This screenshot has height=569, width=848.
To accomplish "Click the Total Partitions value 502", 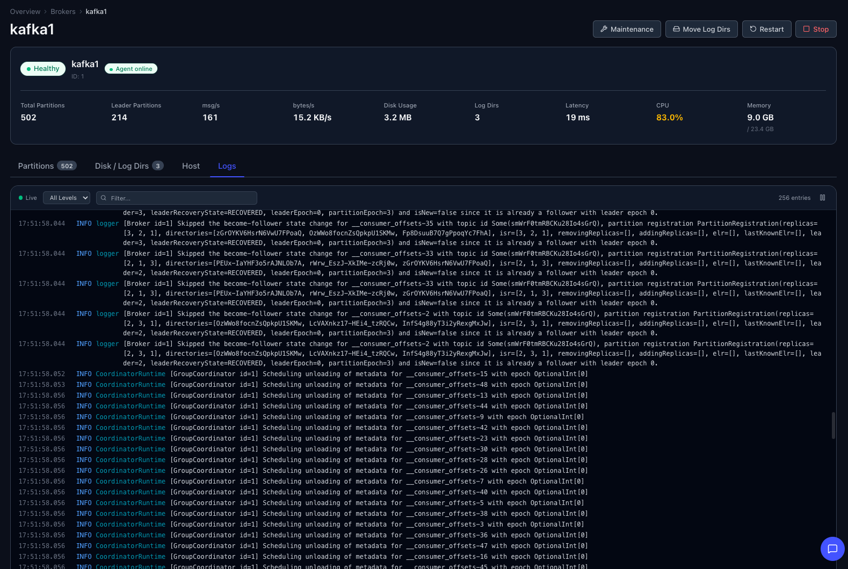I will pos(28,117).
